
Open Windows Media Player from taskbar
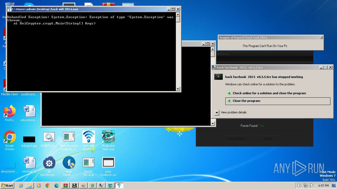click(39, 186)
